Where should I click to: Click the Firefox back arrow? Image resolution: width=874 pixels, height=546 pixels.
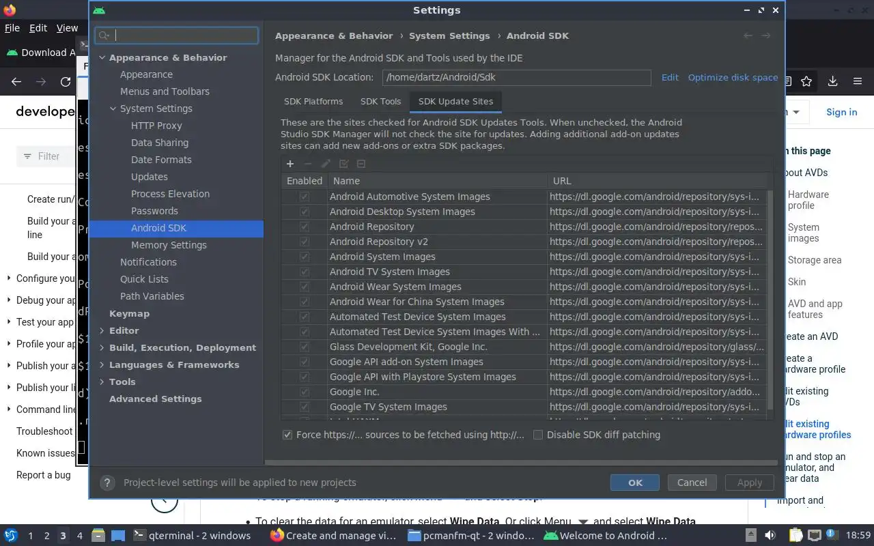point(16,82)
